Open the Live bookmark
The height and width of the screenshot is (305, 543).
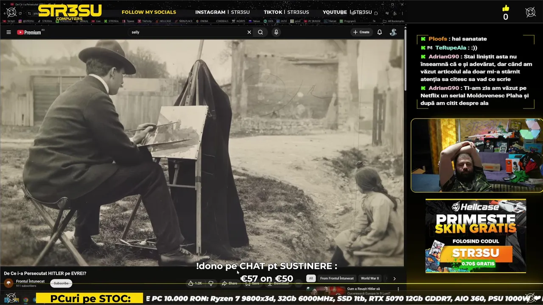pyautogui.click(x=96, y=21)
